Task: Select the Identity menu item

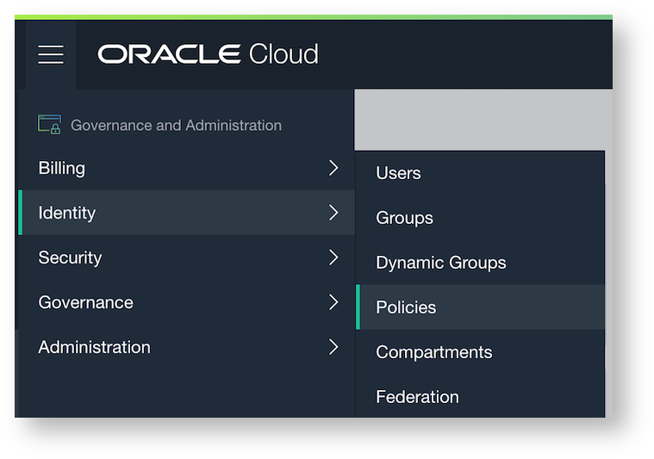Action: pyautogui.click(x=67, y=213)
